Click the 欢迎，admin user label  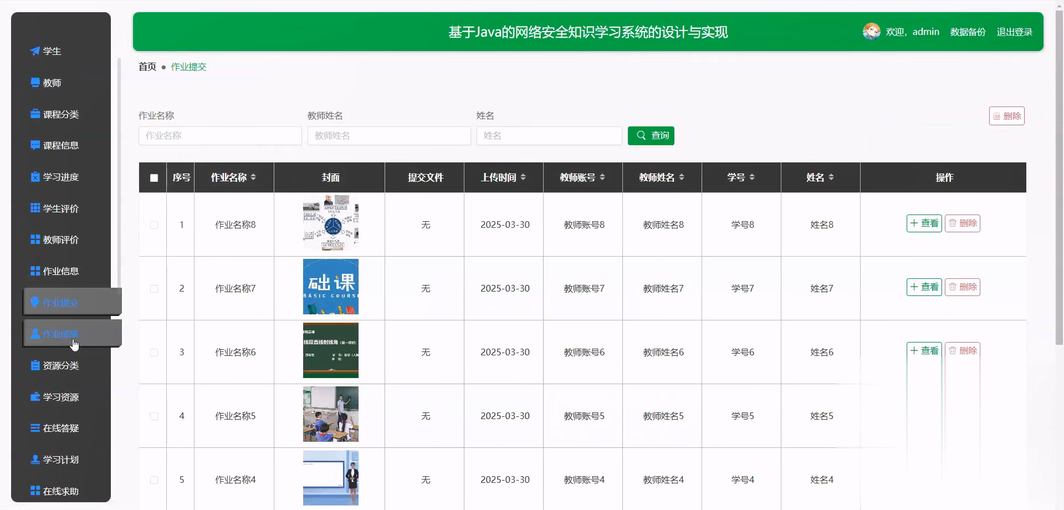[912, 32]
